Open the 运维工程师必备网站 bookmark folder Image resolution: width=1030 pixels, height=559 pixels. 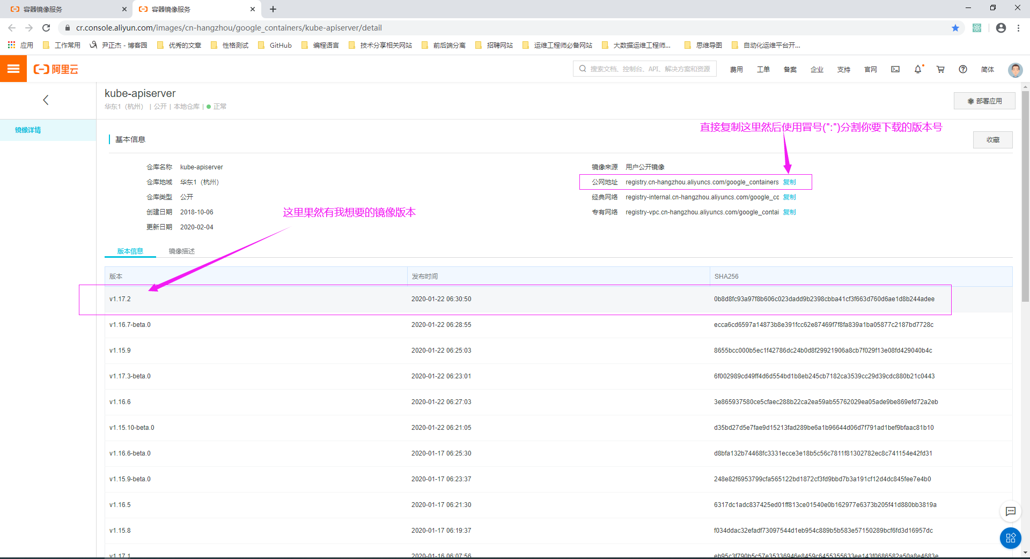tap(557, 45)
